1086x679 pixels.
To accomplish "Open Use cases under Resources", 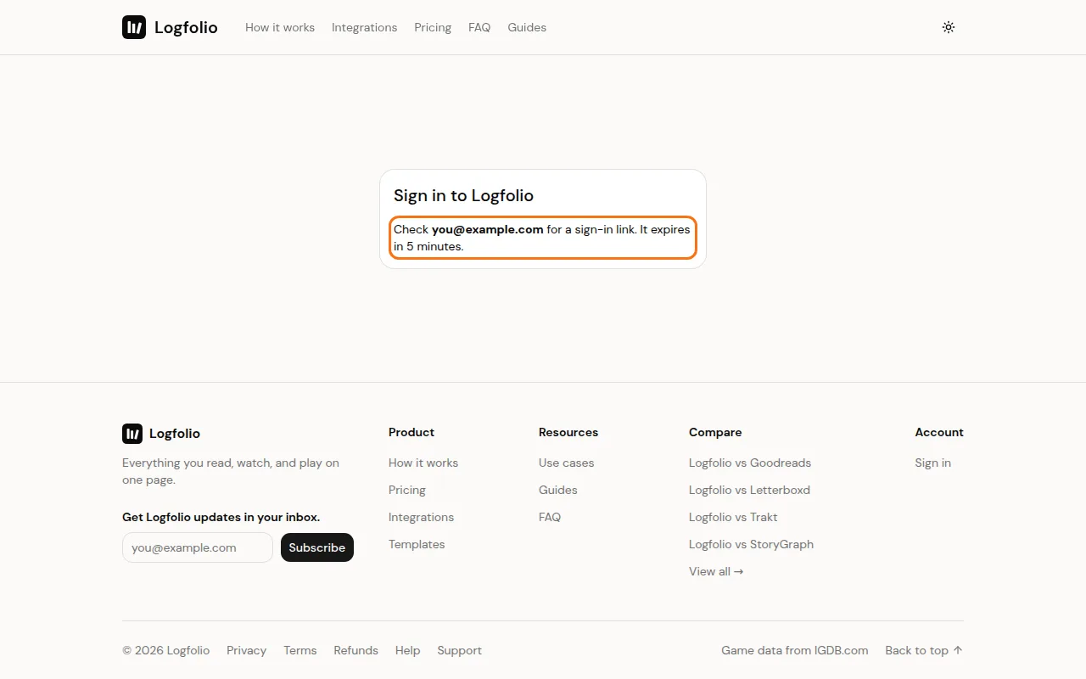I will click(x=567, y=463).
